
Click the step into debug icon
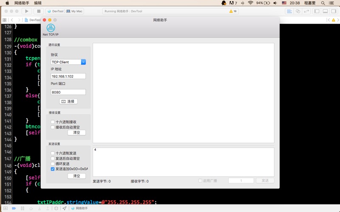[39, 208]
